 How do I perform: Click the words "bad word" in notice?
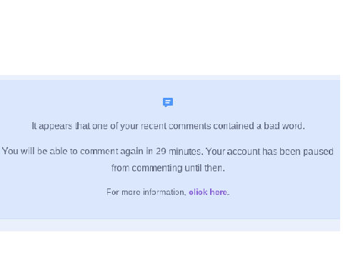283,126
